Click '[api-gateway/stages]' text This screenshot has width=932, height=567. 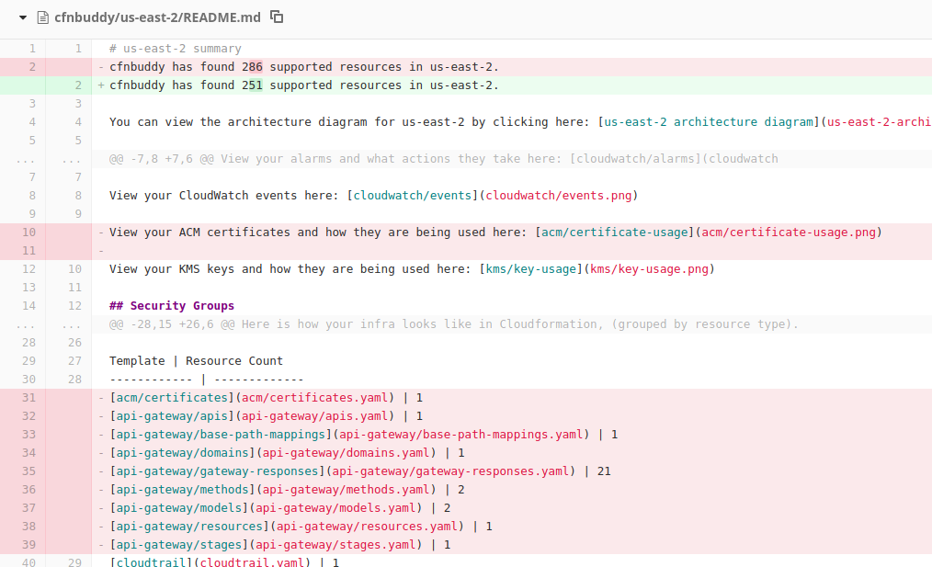(179, 546)
